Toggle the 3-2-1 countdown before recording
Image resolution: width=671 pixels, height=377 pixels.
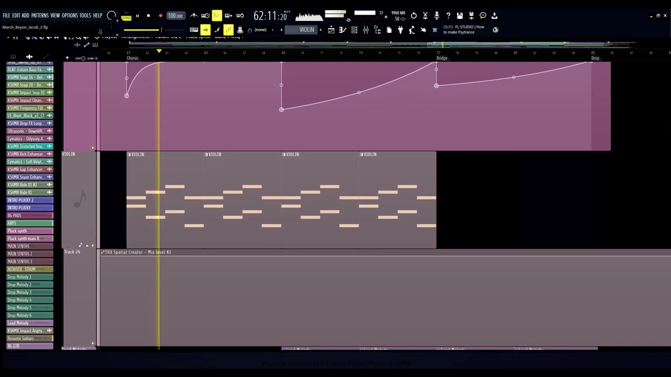pos(217,16)
